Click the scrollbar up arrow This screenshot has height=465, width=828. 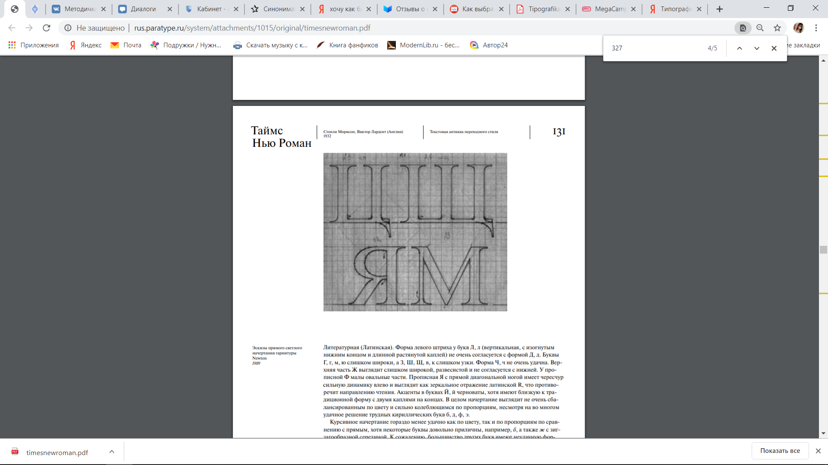(x=823, y=61)
